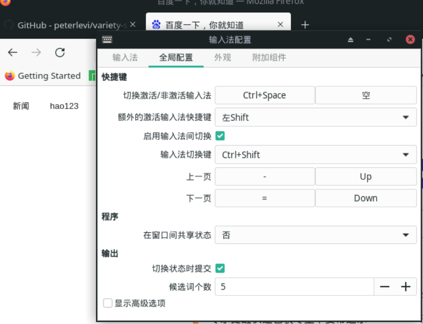Click the Firefox forward arrow
This screenshot has width=423, height=324.
point(36,52)
